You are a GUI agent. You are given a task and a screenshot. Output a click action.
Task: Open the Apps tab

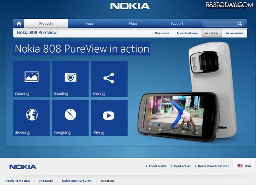pyautogui.click(x=90, y=24)
